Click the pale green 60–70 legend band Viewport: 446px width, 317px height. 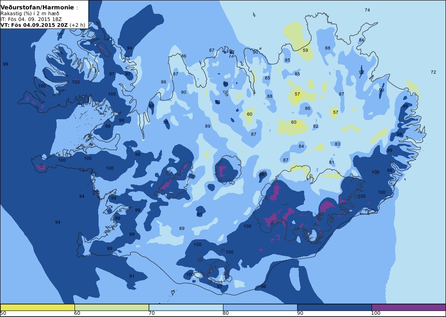click(x=111, y=307)
